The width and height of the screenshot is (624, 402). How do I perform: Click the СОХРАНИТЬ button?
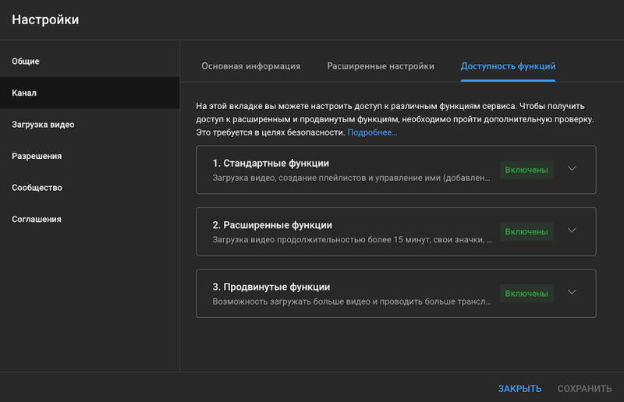pos(584,388)
